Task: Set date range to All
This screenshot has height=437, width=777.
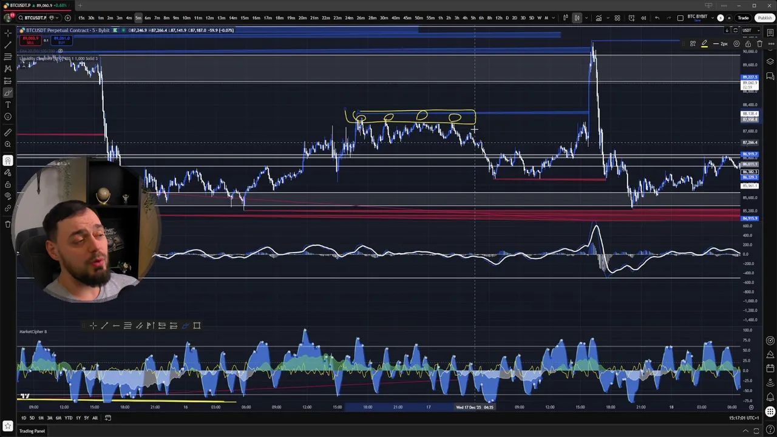Action: (x=95, y=418)
